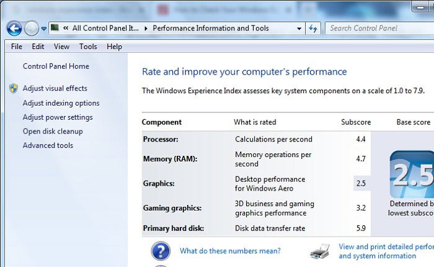The image size is (434, 267).
Task: Click the Processor row label
Action: (x=161, y=139)
